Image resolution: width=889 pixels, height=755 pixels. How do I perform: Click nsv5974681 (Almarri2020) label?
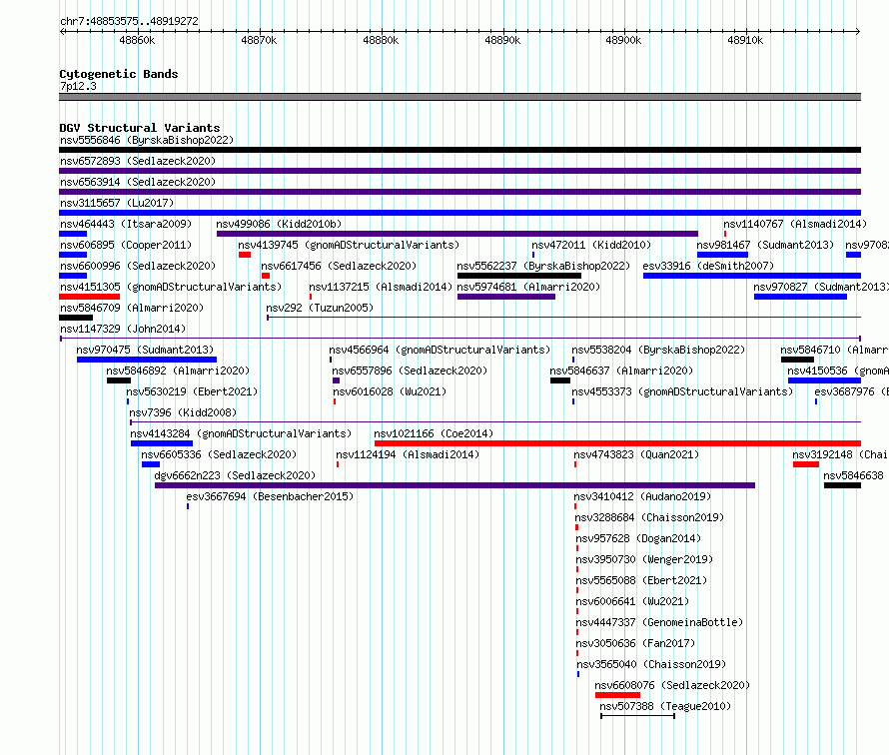528,287
